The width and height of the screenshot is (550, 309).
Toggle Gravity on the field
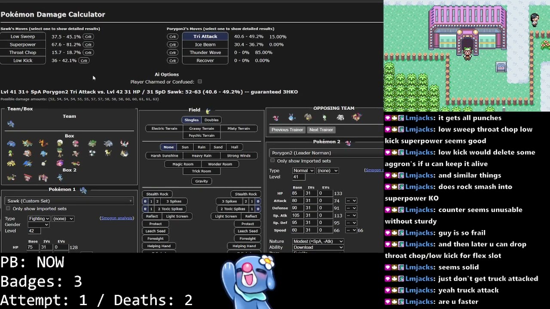[x=202, y=181]
